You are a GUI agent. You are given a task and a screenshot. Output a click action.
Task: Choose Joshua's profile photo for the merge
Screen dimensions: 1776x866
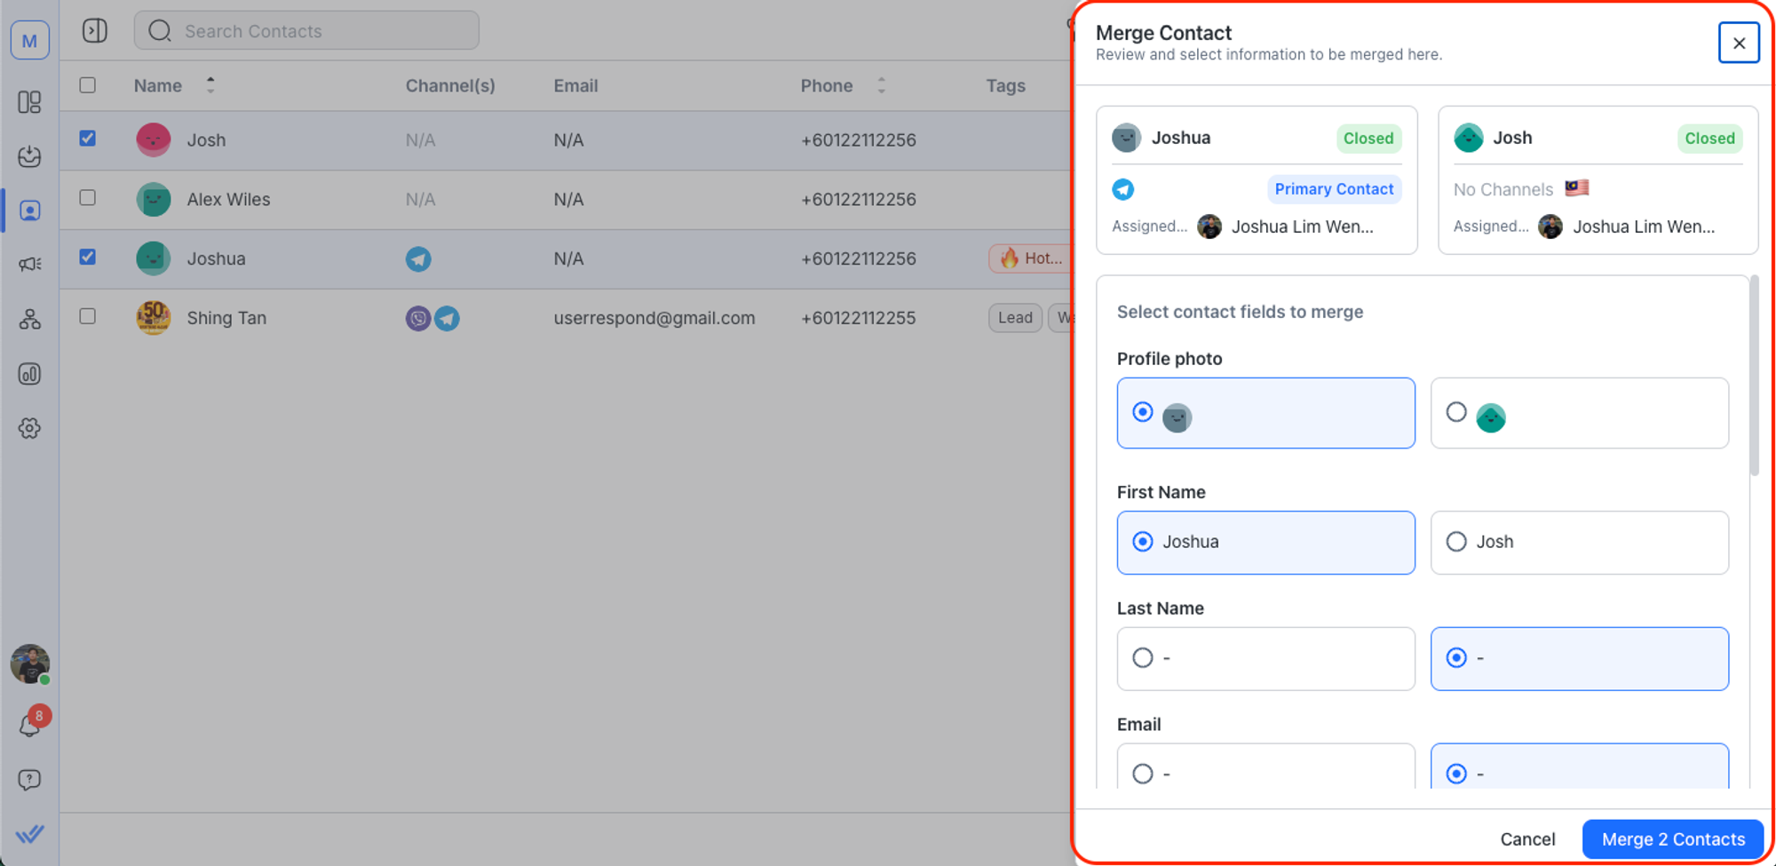(x=1142, y=412)
